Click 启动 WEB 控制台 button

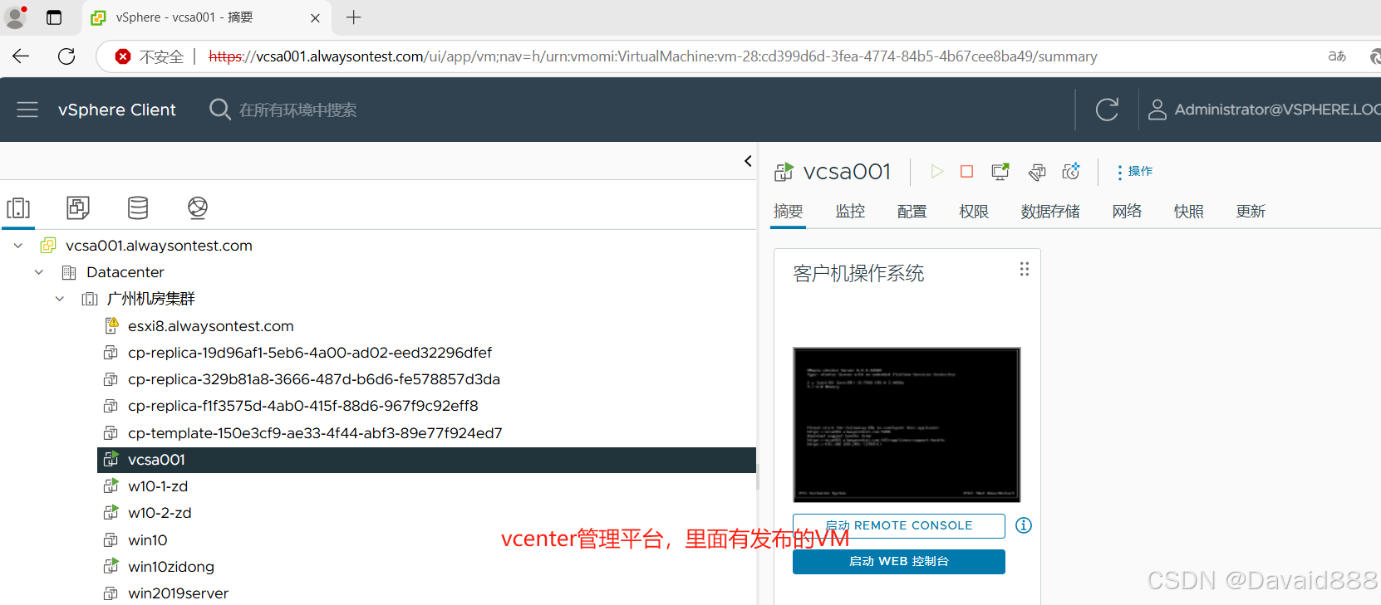pos(899,562)
